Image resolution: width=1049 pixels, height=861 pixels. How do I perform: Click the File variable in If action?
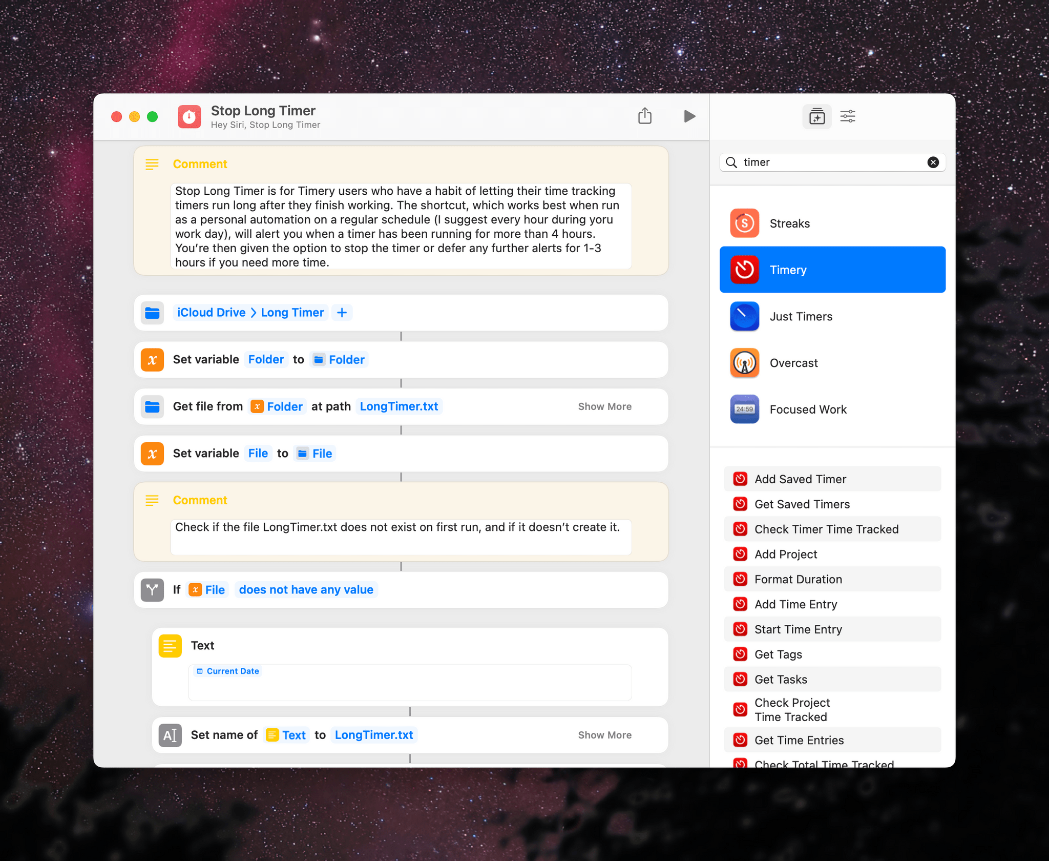coord(207,590)
